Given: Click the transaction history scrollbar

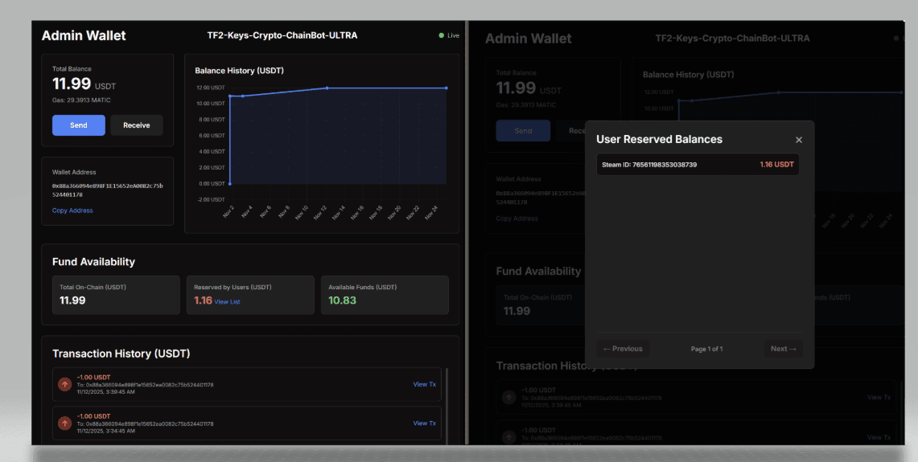Looking at the screenshot, I should point(447,406).
